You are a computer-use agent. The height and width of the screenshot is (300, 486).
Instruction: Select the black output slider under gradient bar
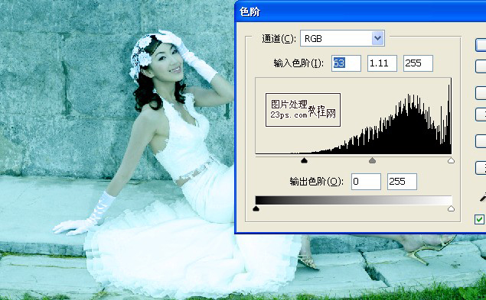click(256, 208)
